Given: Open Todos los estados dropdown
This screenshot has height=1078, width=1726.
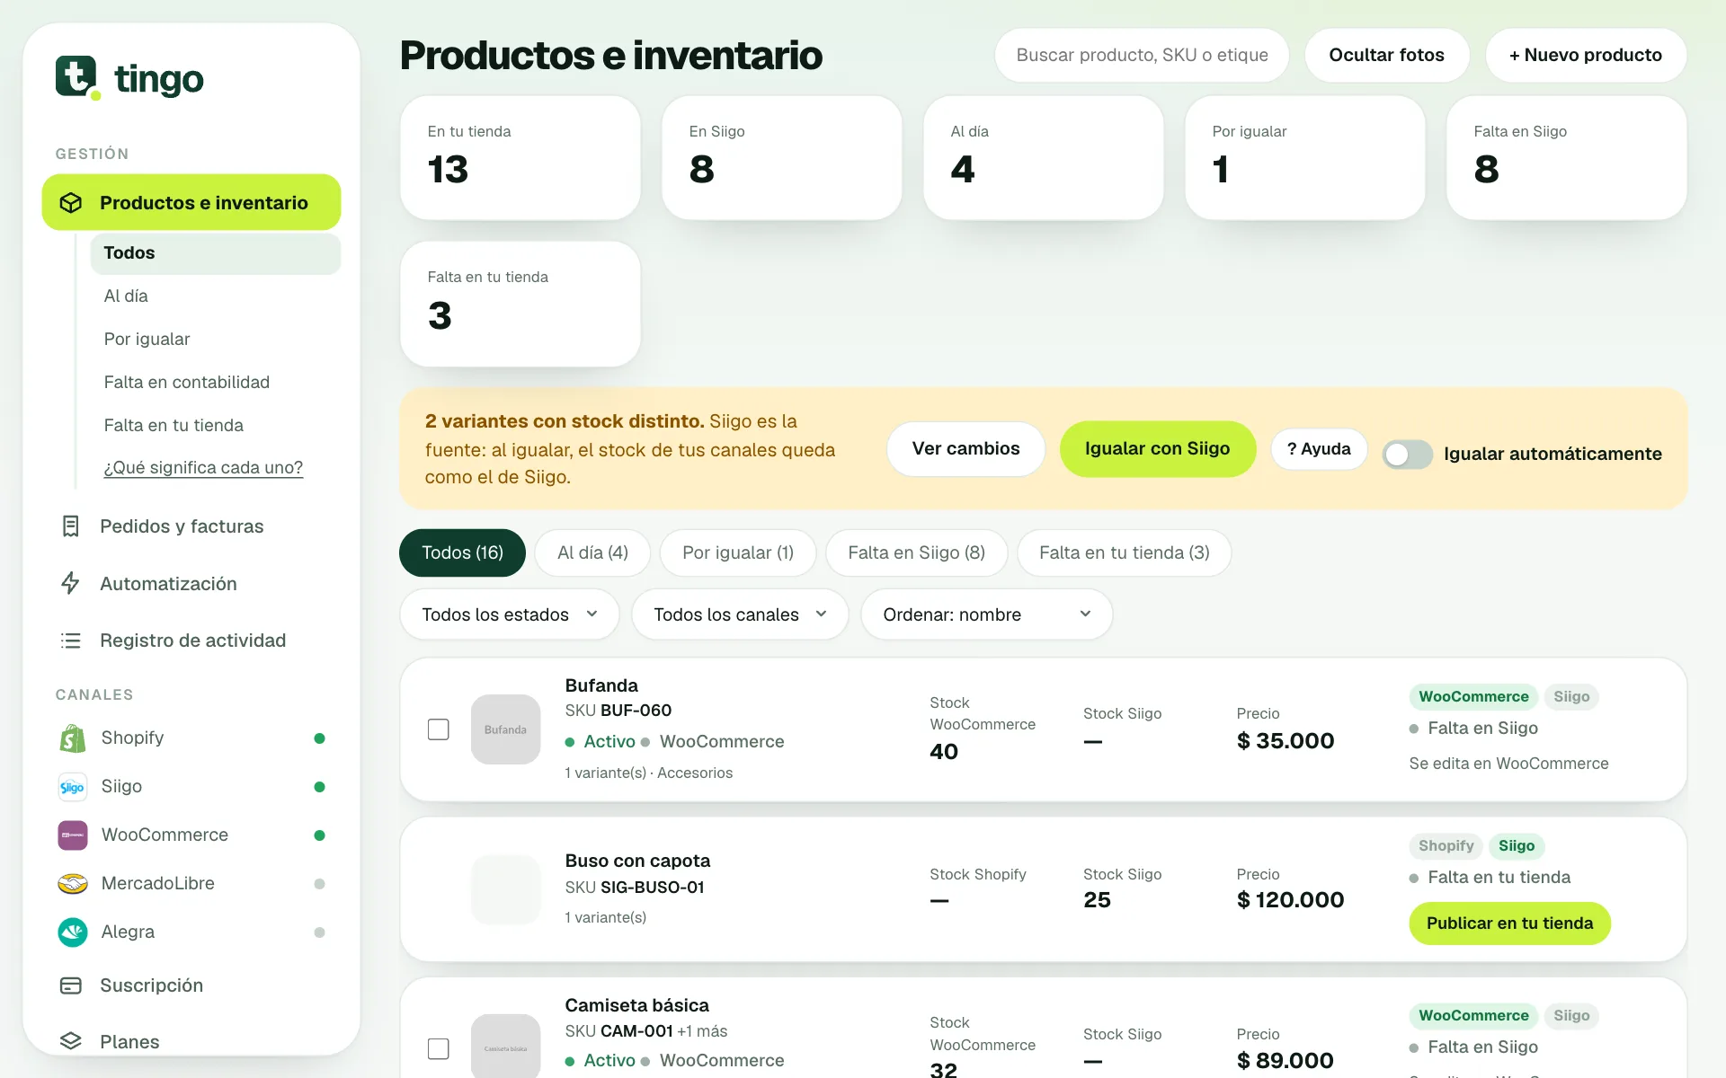Looking at the screenshot, I should 510,614.
